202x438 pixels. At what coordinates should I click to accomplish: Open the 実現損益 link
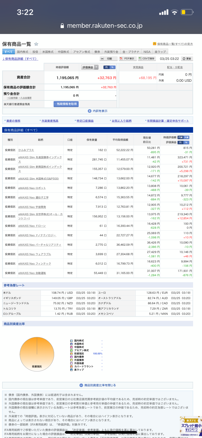tap(138, 67)
